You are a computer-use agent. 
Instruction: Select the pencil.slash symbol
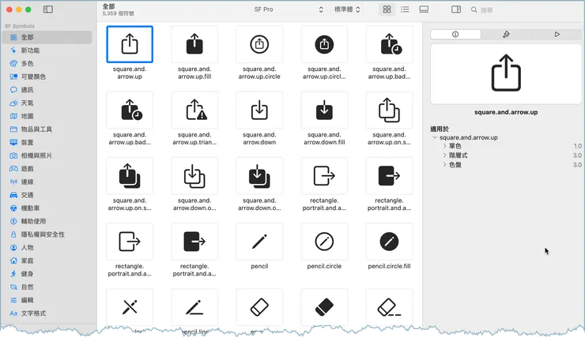[130, 307]
